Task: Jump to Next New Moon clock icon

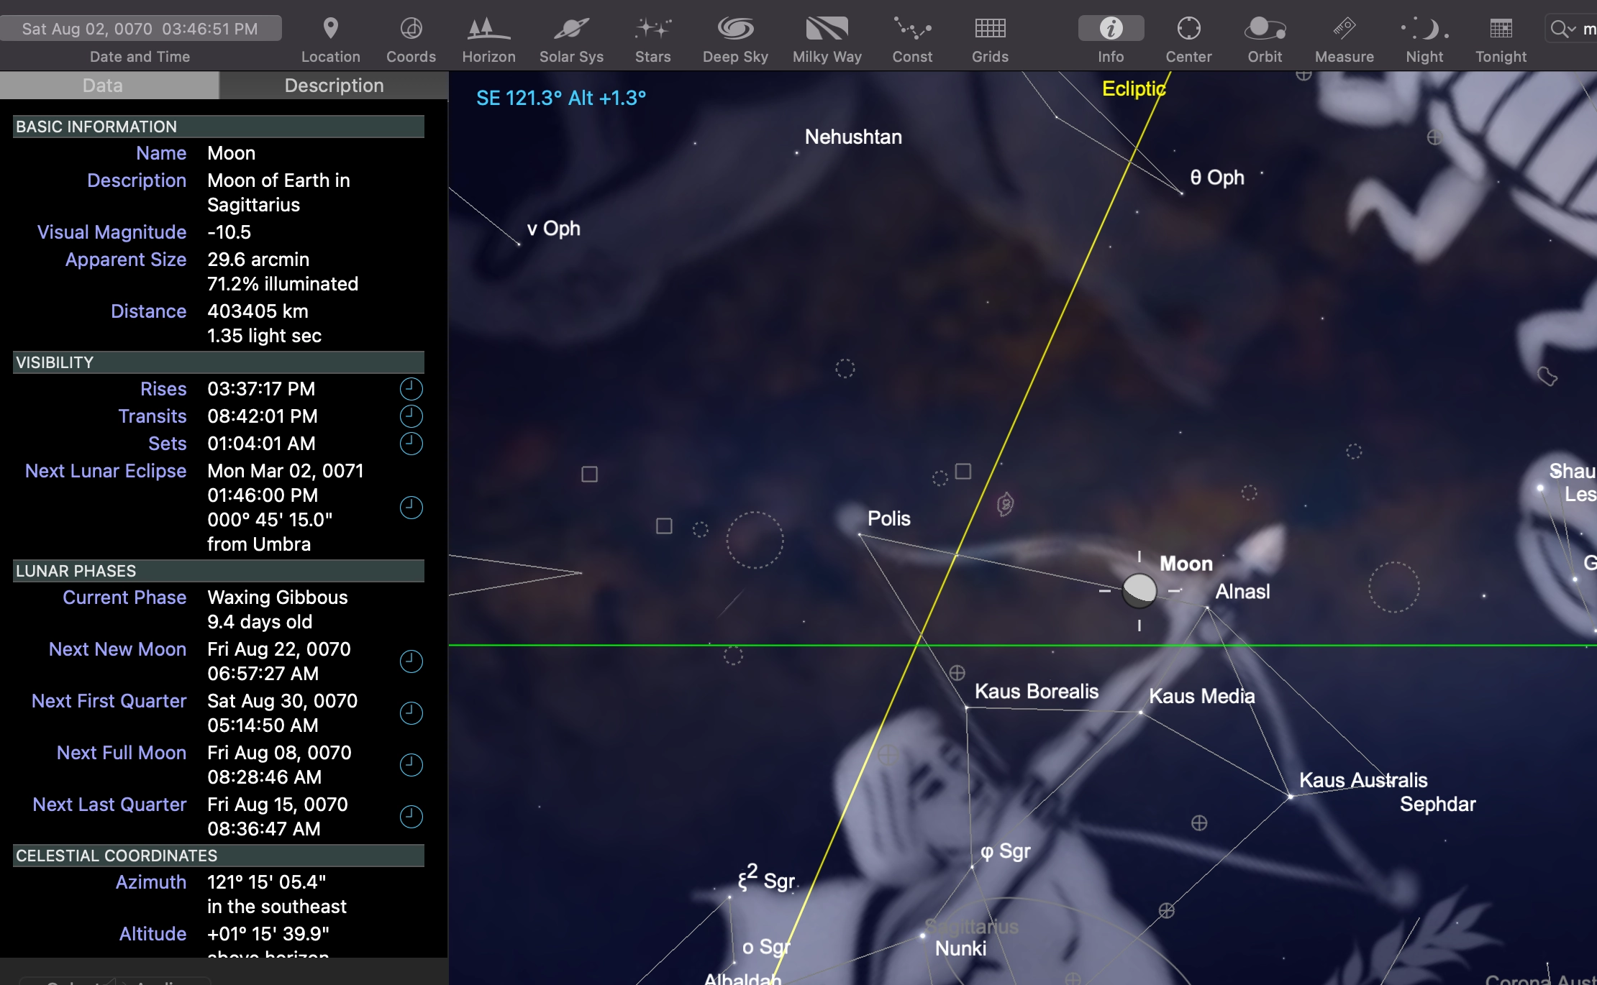Action: 411,661
